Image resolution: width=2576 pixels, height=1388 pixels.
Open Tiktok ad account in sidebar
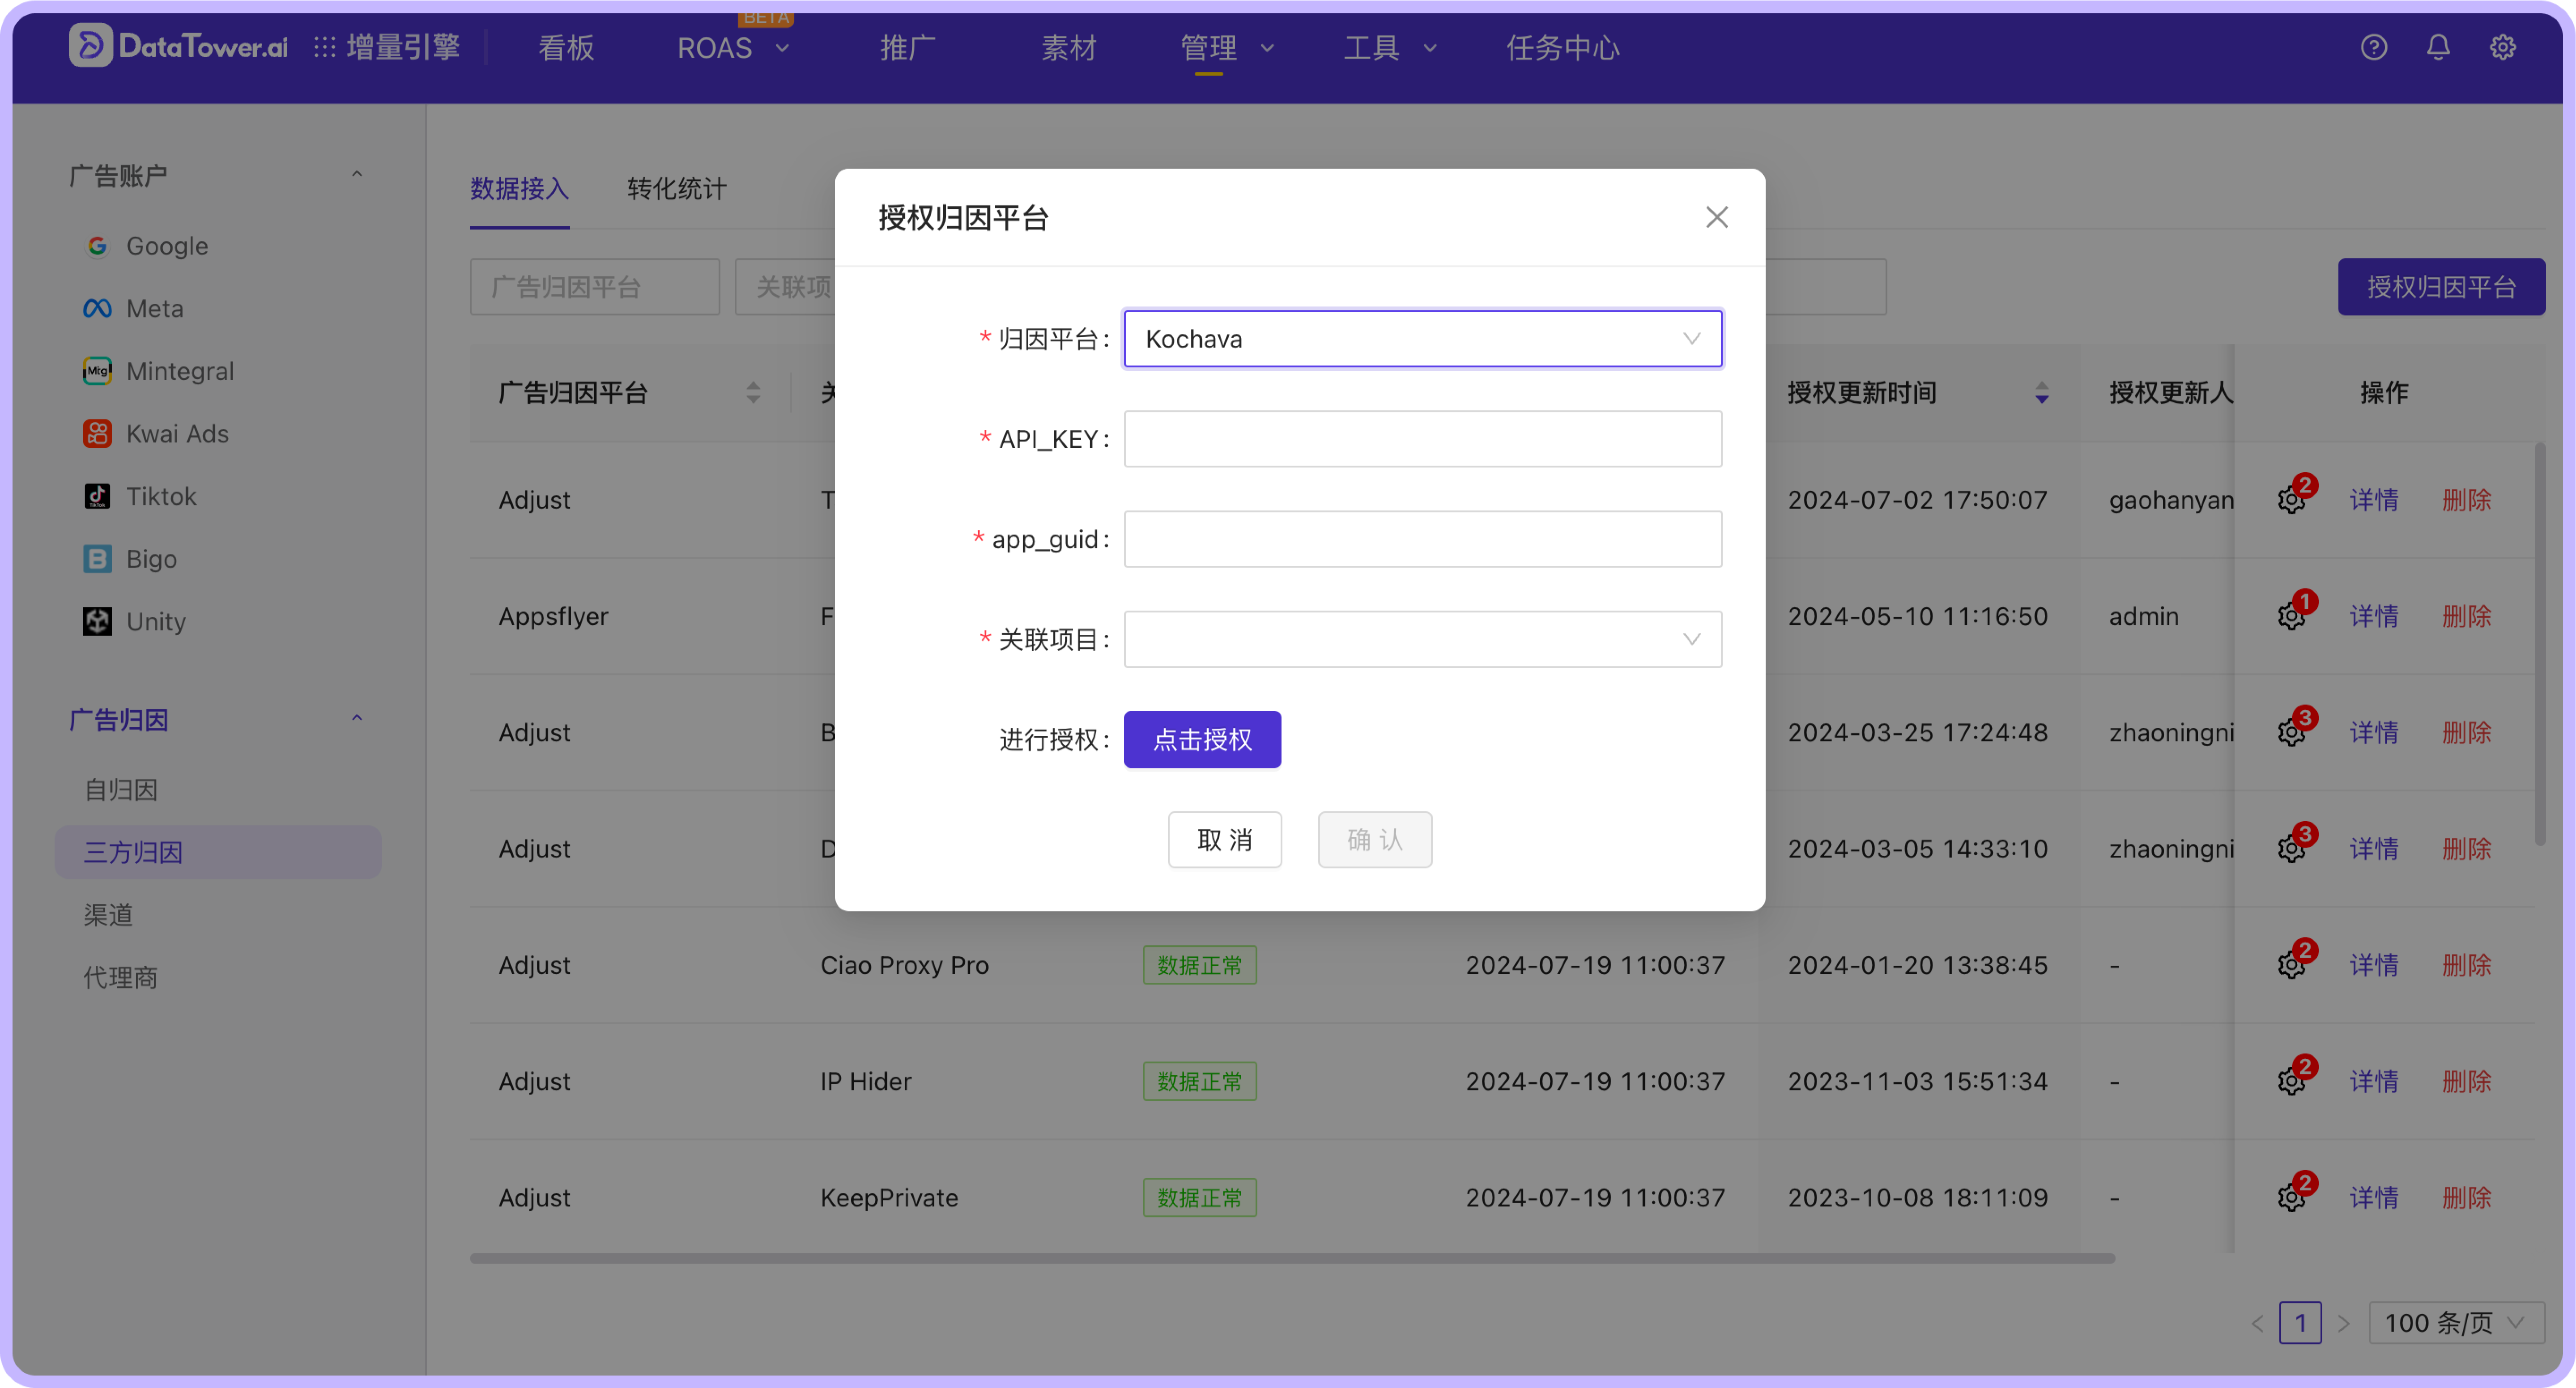pyautogui.click(x=140, y=496)
